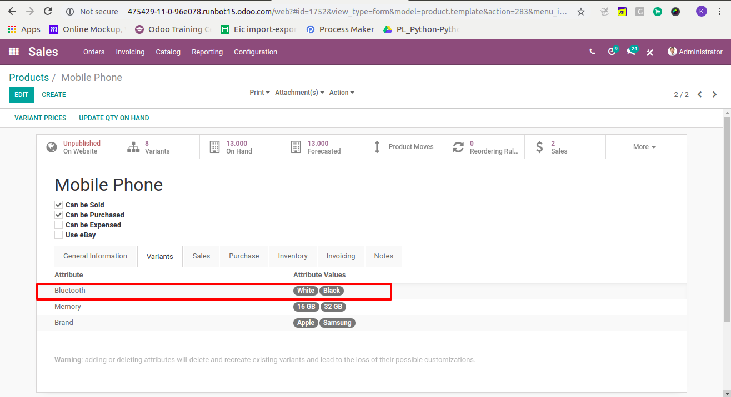Open Process Maker bookmark
The width and height of the screenshot is (731, 397).
coord(341,29)
